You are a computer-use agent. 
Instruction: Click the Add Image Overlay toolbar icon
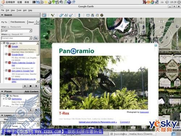[x=71, y=15]
